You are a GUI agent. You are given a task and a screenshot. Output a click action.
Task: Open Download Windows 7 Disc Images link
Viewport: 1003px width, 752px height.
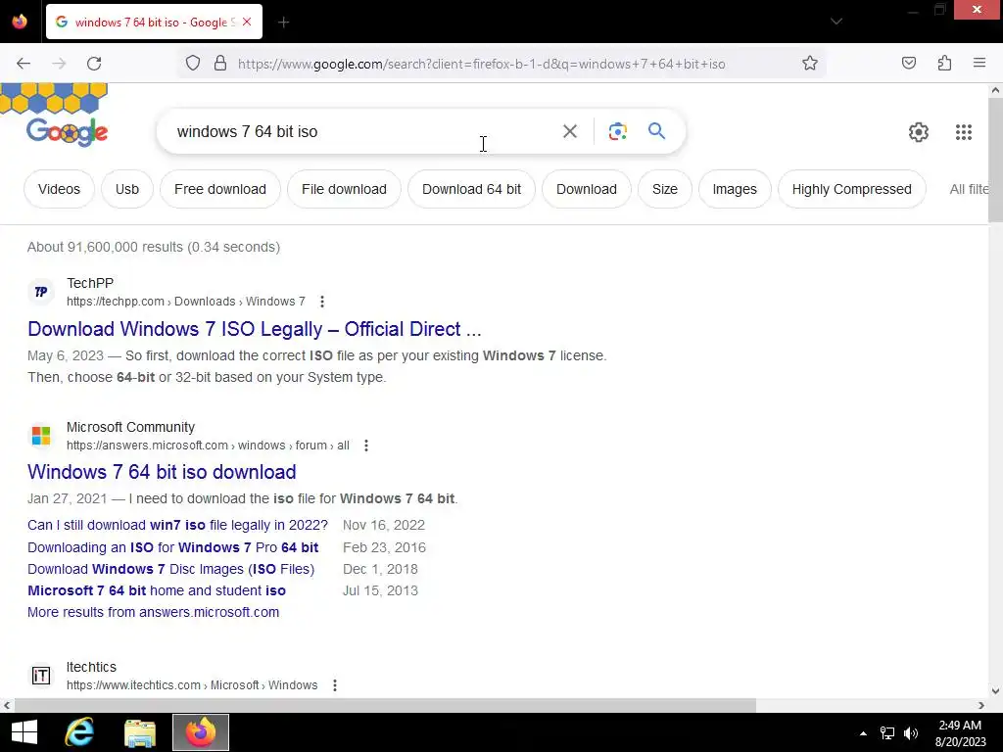click(x=170, y=569)
